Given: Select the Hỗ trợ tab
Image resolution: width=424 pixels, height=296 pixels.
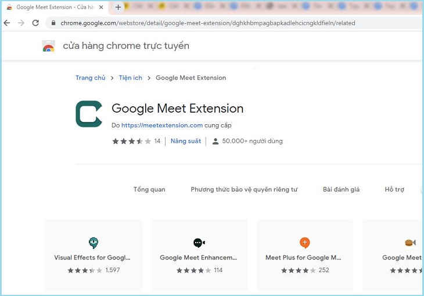Looking at the screenshot, I should point(394,189).
